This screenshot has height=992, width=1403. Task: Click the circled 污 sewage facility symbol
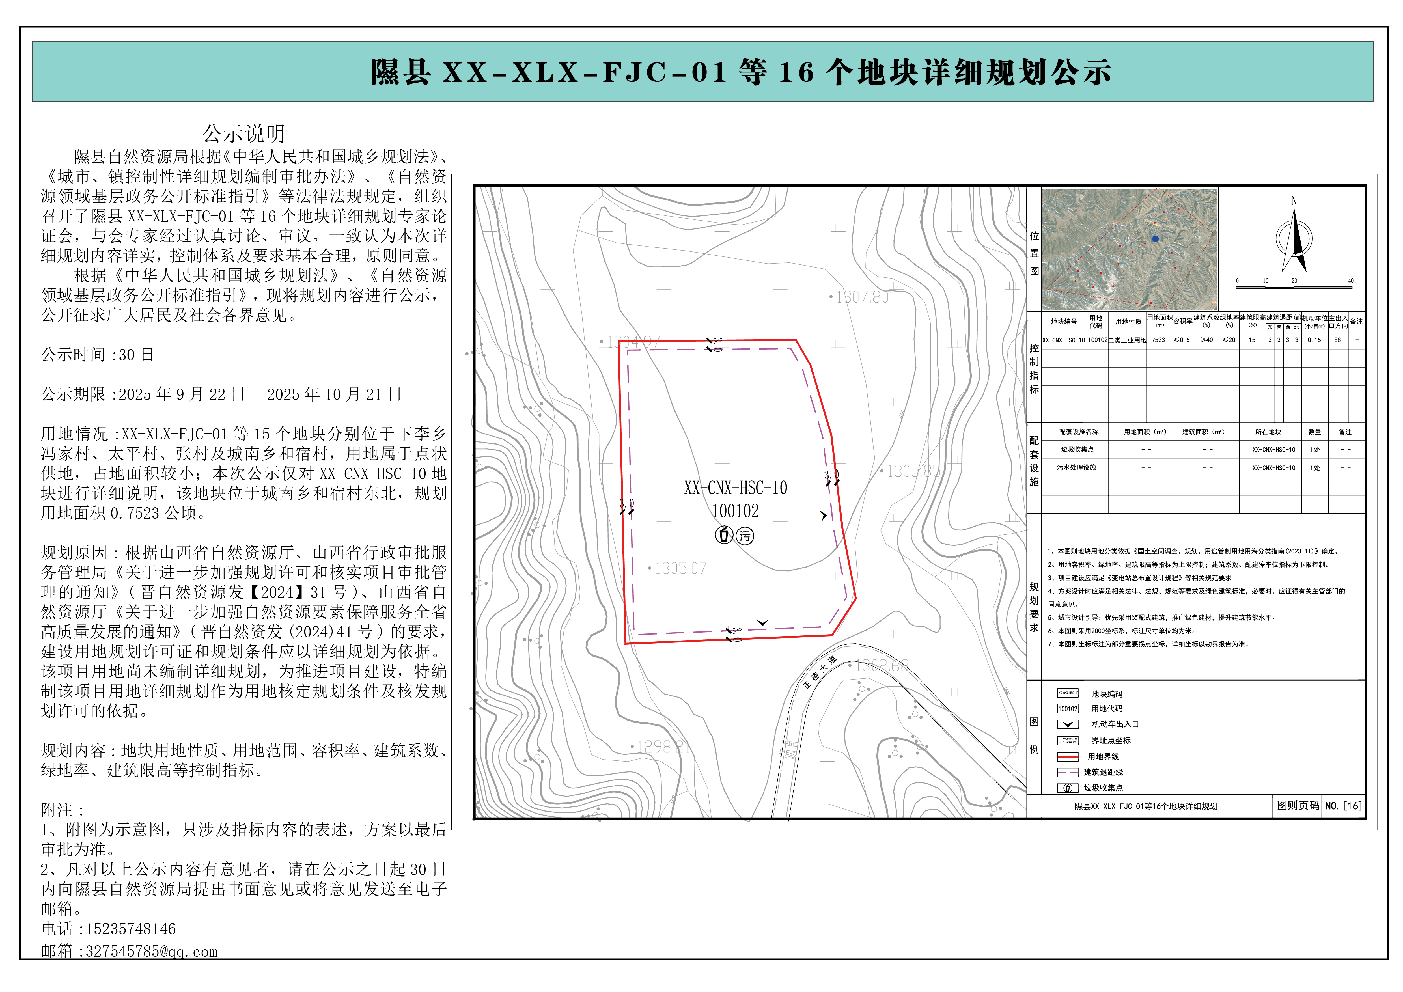pyautogui.click(x=745, y=536)
